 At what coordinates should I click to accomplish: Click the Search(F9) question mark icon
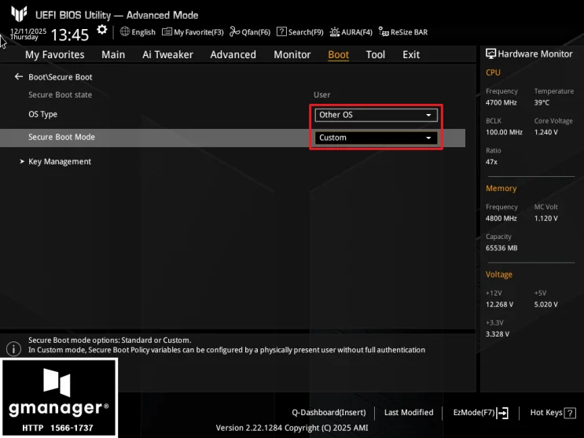(x=281, y=31)
